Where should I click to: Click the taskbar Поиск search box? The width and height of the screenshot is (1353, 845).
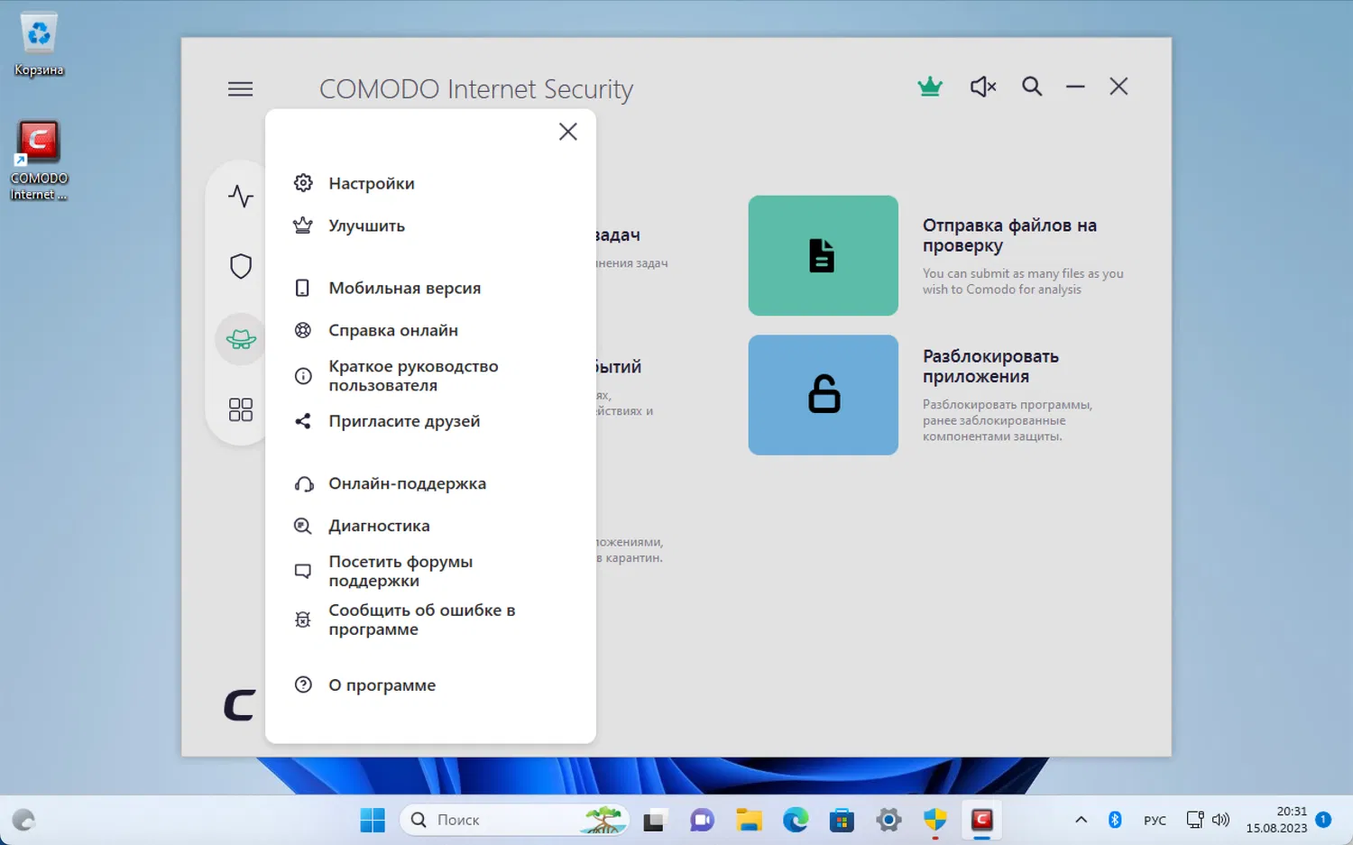515,820
